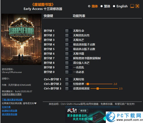Click the 《废墟图书馆》 title text
Viewport: 143px width, 123px height.
coord(43,5)
